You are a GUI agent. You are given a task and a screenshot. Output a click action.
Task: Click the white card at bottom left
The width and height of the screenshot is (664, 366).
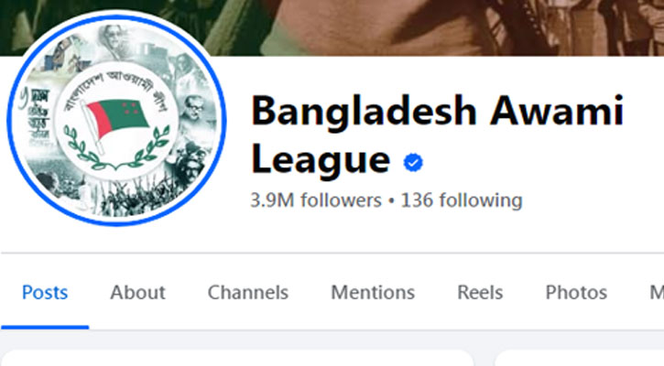[x=237, y=358]
